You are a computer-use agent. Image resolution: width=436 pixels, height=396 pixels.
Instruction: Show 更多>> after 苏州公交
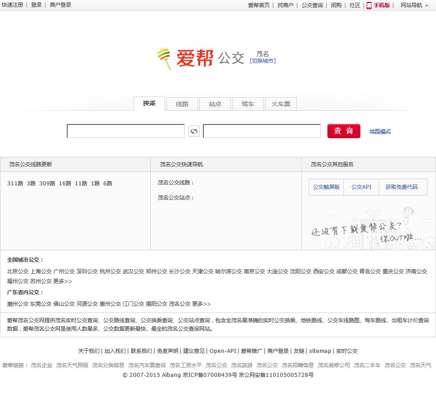63,281
